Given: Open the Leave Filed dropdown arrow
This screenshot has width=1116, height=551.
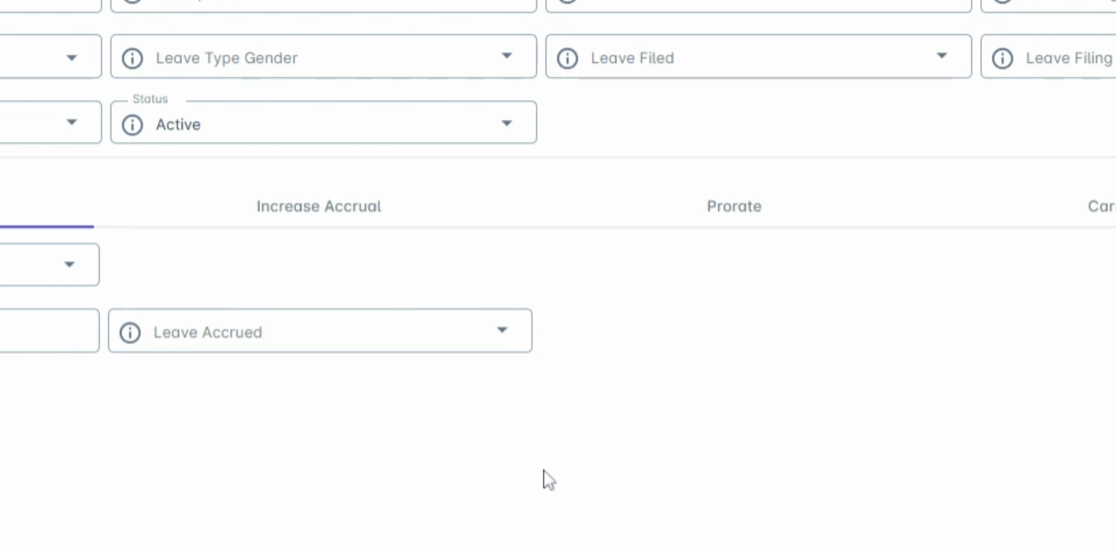Looking at the screenshot, I should (x=941, y=56).
